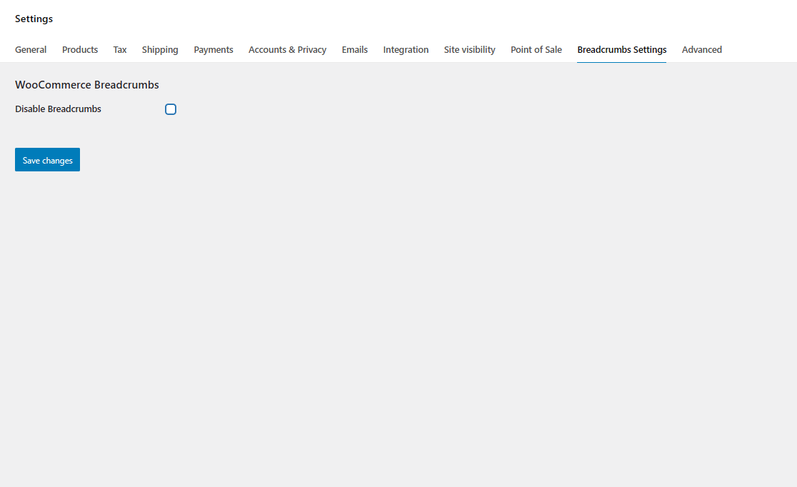Go to the Site visibility tab
The height and width of the screenshot is (487, 797).
point(469,50)
